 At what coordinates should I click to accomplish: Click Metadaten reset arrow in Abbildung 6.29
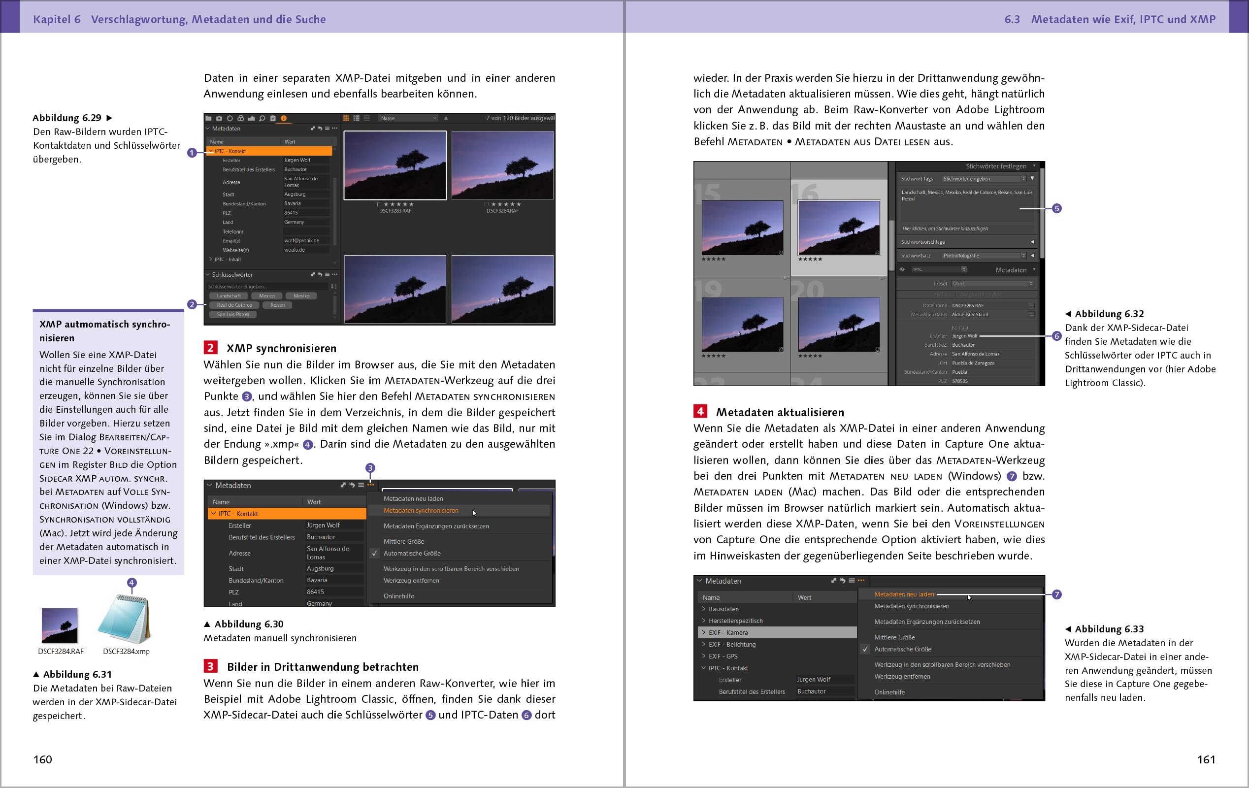click(x=320, y=128)
